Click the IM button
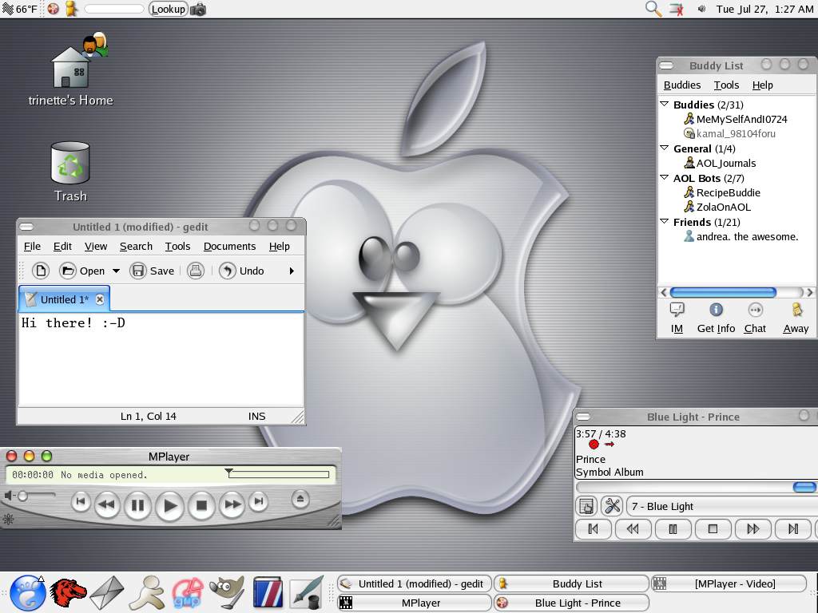 tap(677, 318)
